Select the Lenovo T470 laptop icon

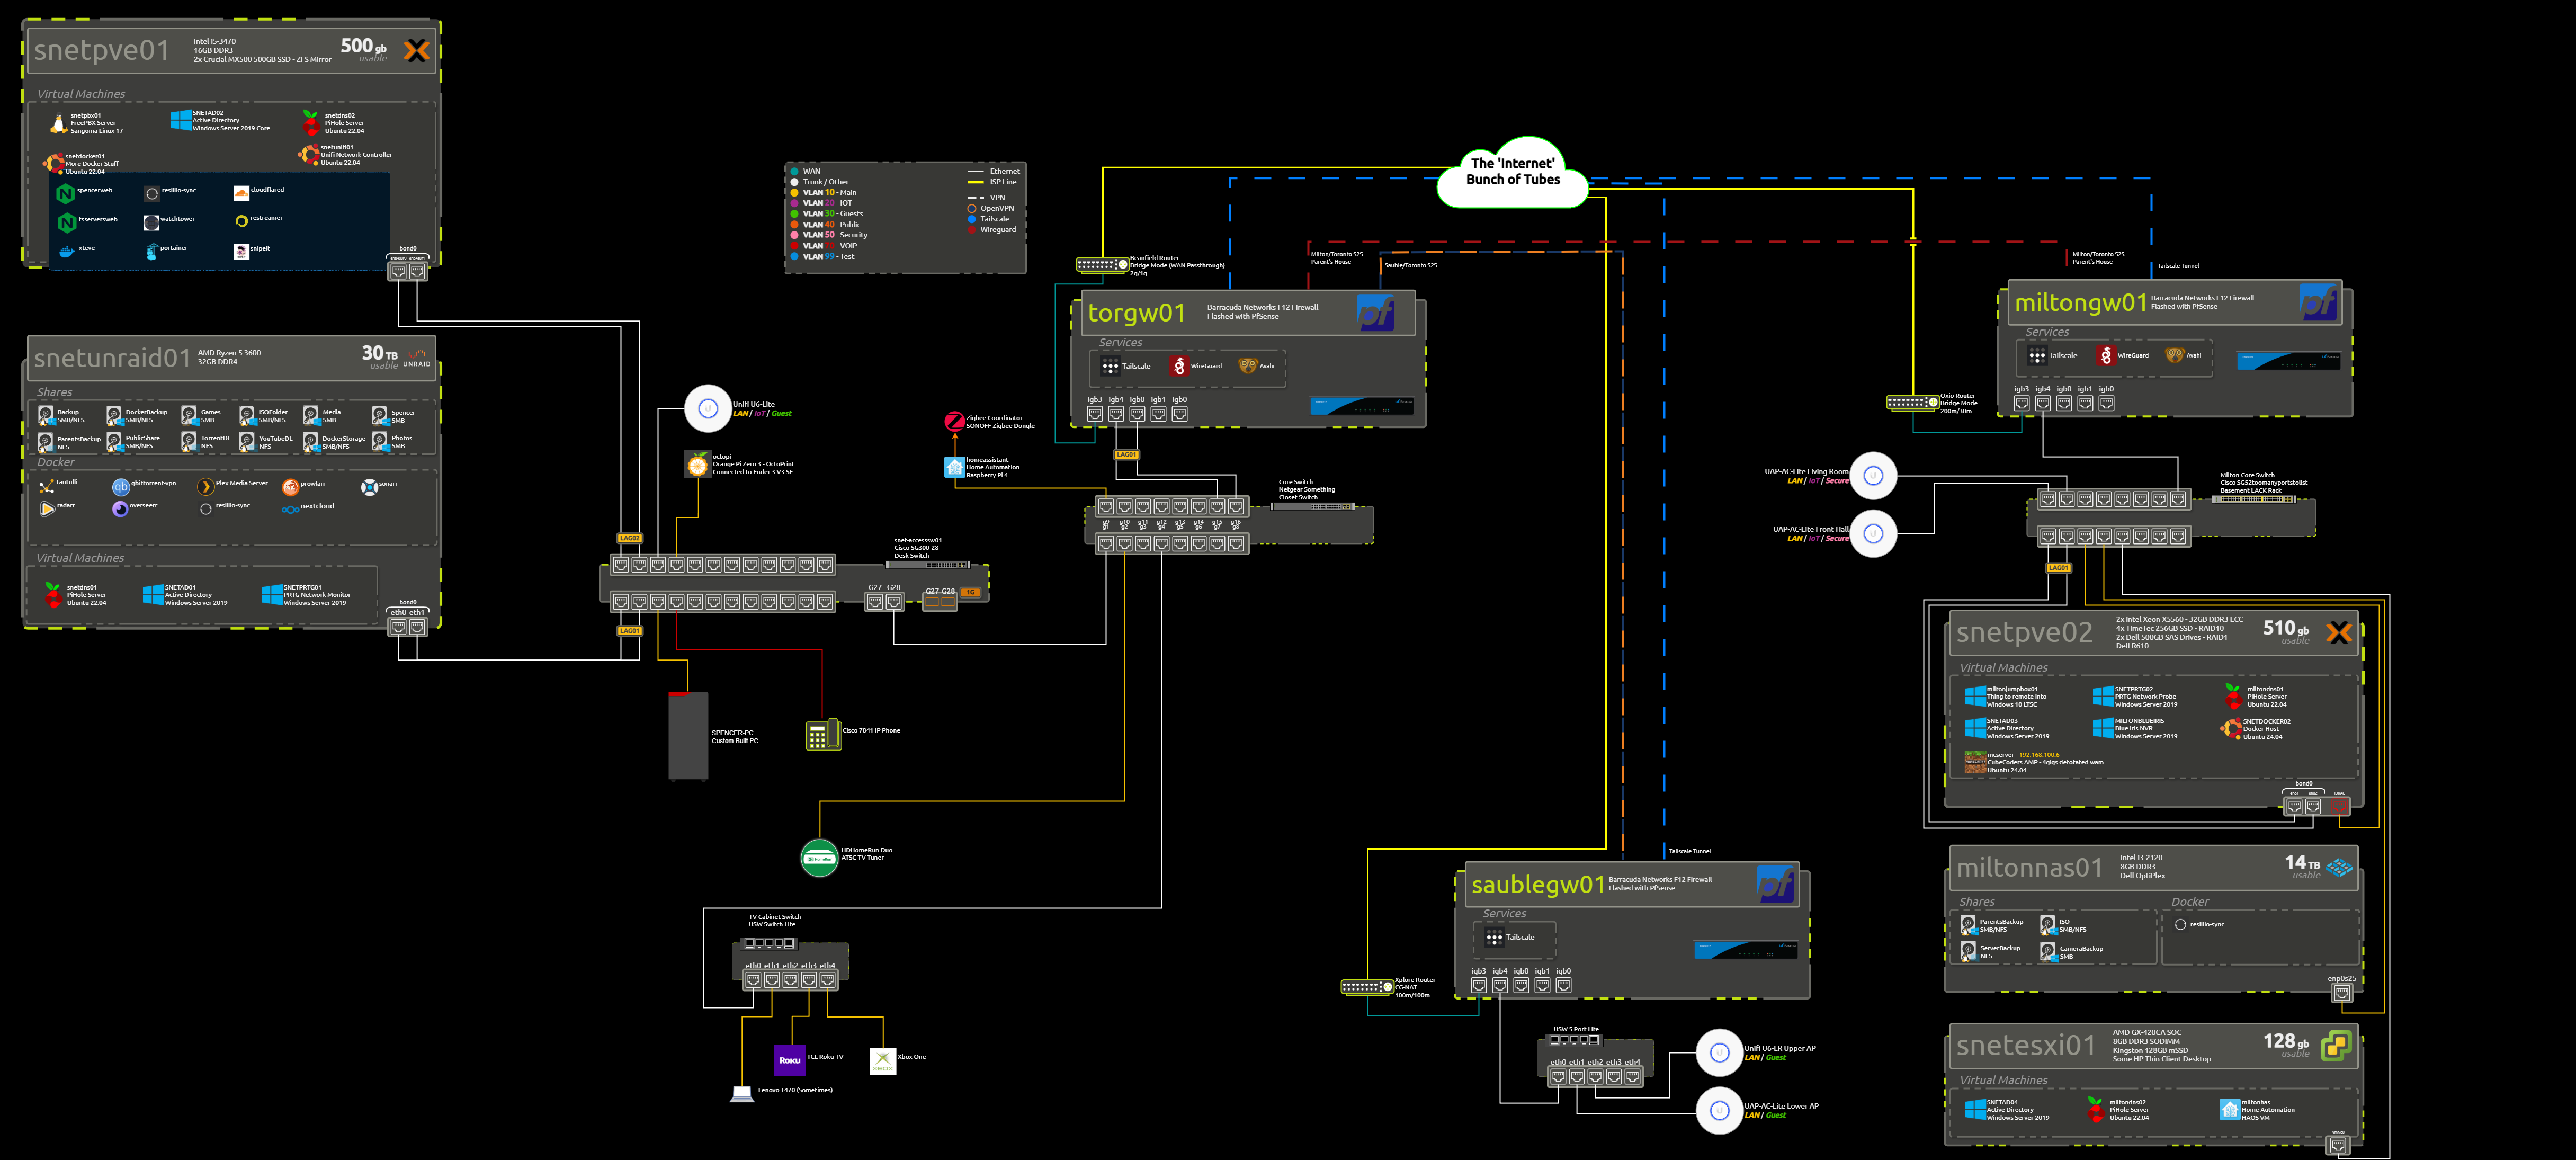point(742,1093)
